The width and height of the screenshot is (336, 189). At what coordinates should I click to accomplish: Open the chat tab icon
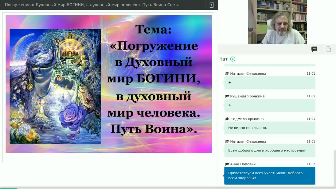(x=314, y=49)
